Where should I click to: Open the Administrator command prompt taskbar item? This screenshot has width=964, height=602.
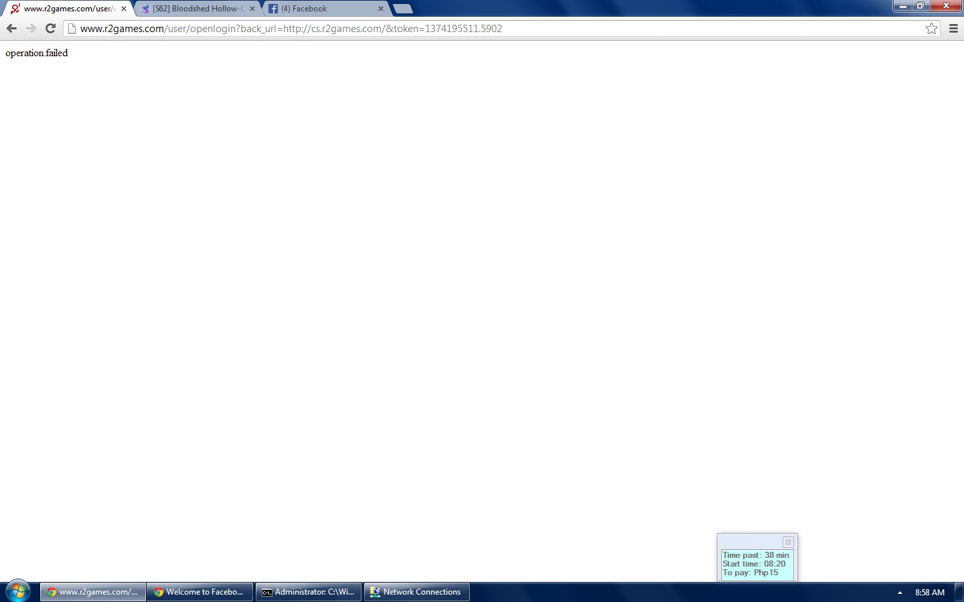click(309, 592)
